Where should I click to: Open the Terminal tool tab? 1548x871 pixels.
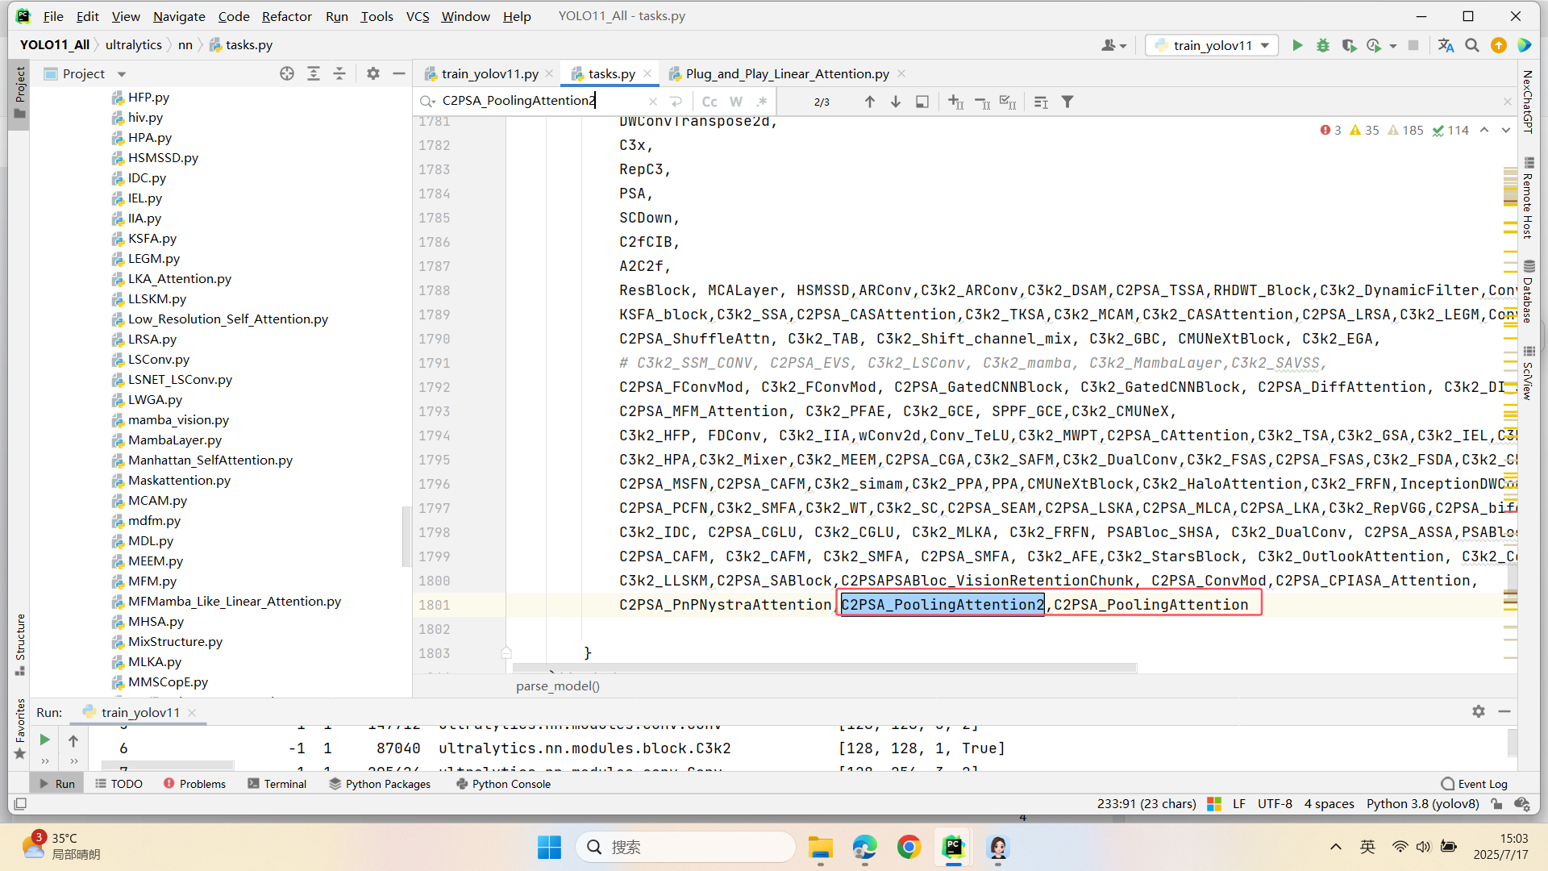pos(277,784)
